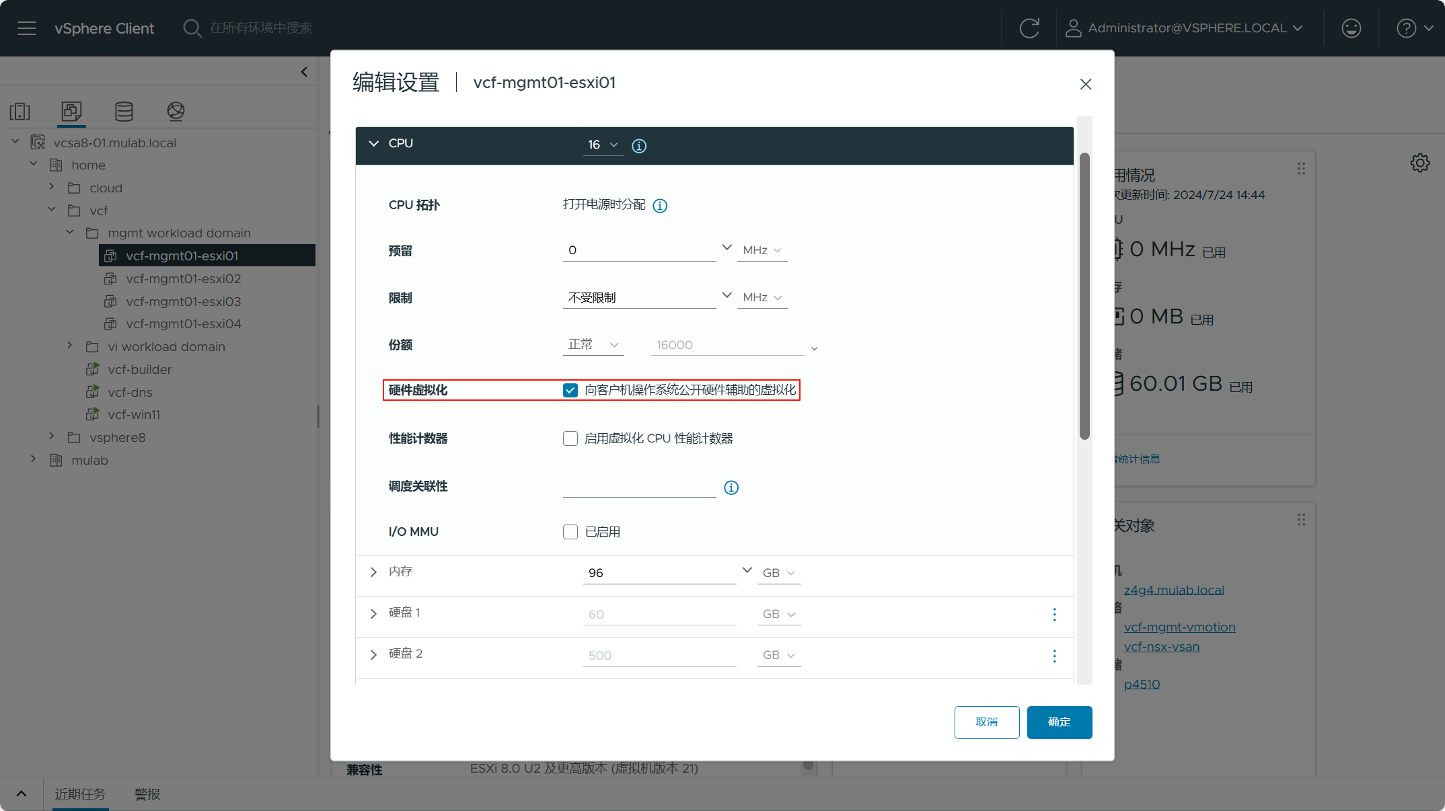Open the vcf-nsx-vsan network link

point(1162,646)
